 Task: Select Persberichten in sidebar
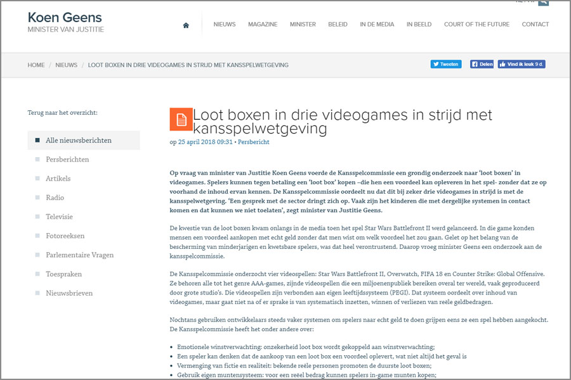[x=67, y=160]
